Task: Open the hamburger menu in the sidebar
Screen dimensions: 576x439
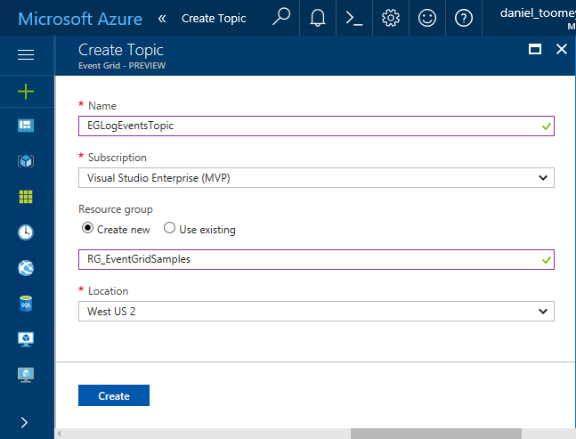Action: 26,55
